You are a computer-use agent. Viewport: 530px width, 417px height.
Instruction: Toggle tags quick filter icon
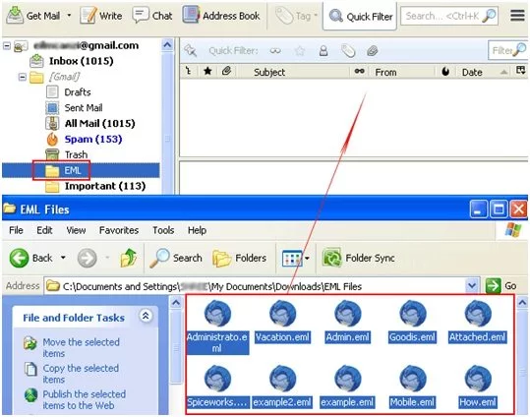click(348, 51)
